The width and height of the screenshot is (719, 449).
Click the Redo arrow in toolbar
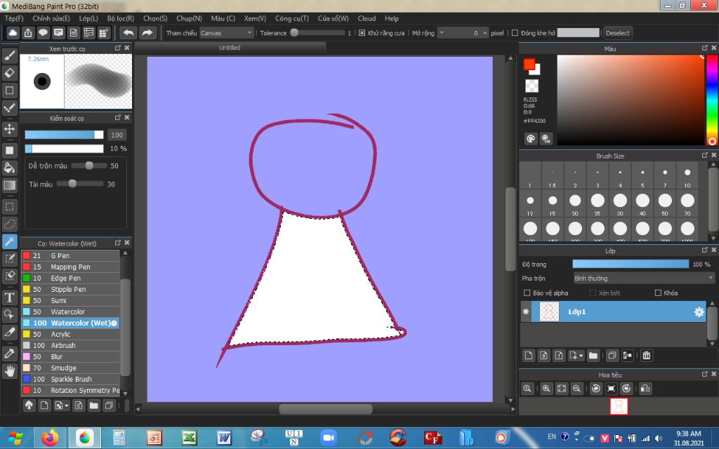click(147, 33)
